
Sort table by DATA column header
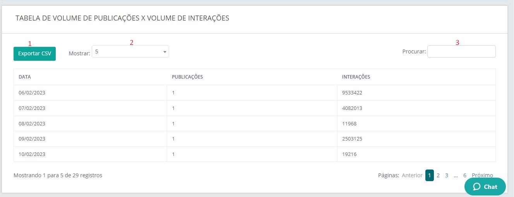tap(25, 77)
